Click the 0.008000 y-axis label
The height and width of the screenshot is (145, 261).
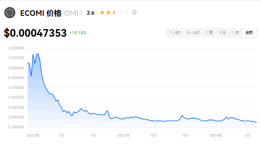click(x=17, y=48)
